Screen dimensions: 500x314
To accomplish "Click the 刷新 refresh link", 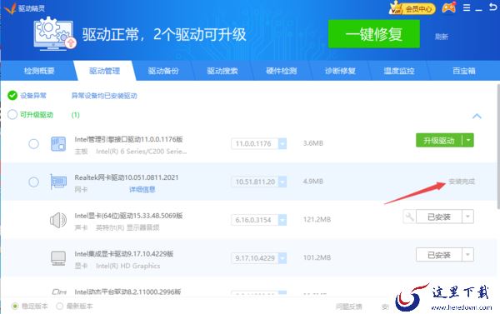I will tap(442, 37).
